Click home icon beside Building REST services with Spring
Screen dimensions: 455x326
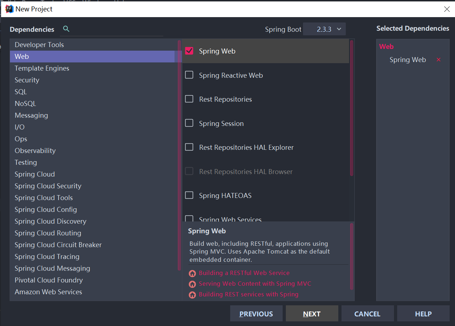tap(192, 295)
